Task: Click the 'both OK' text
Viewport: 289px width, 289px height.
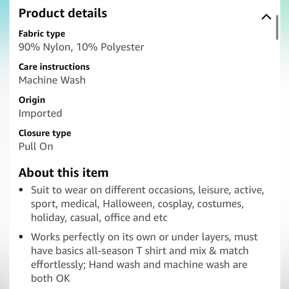Action: click(51, 278)
